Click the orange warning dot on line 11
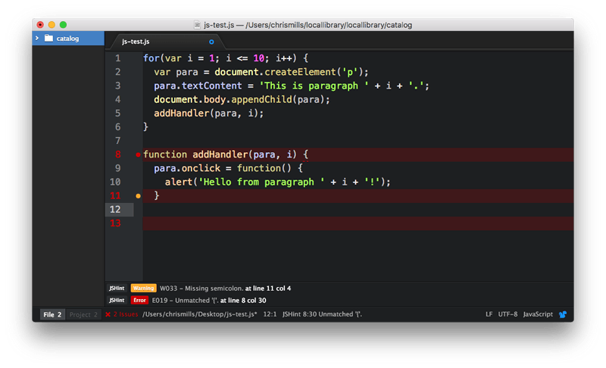Screen dimensions: 606x368 [x=138, y=196]
